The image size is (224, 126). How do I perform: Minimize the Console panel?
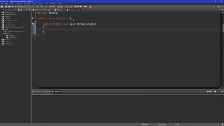point(219,91)
